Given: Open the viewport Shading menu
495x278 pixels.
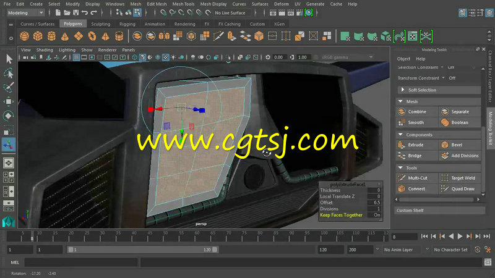Looking at the screenshot, I should (x=45, y=50).
